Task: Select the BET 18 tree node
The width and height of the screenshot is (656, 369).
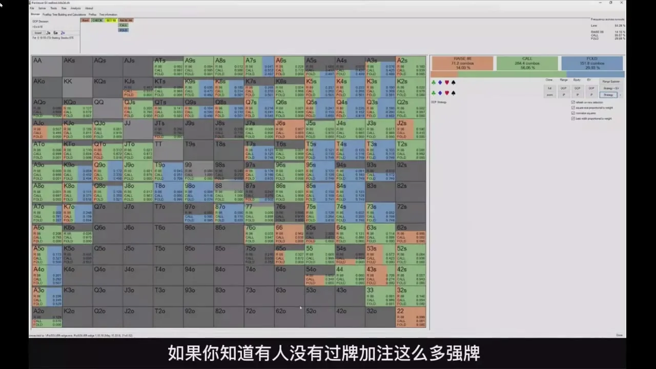Action: (111, 20)
